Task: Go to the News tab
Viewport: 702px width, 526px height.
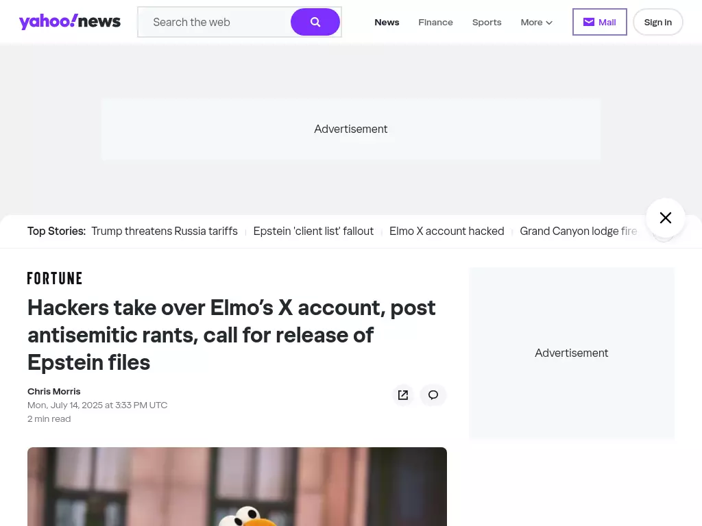Action: (387, 23)
